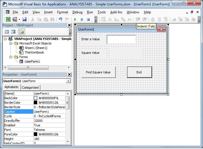
Task: Open the Run menu
Action: tap(90, 12)
